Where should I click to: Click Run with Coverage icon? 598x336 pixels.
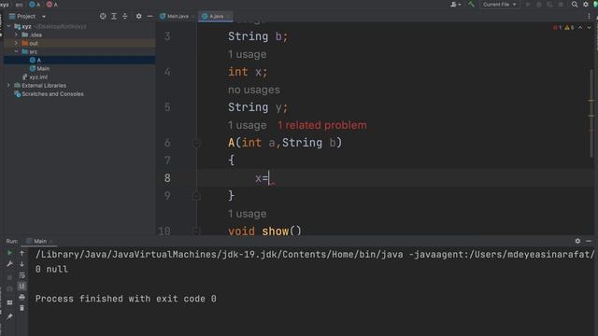pyautogui.click(x=549, y=4)
